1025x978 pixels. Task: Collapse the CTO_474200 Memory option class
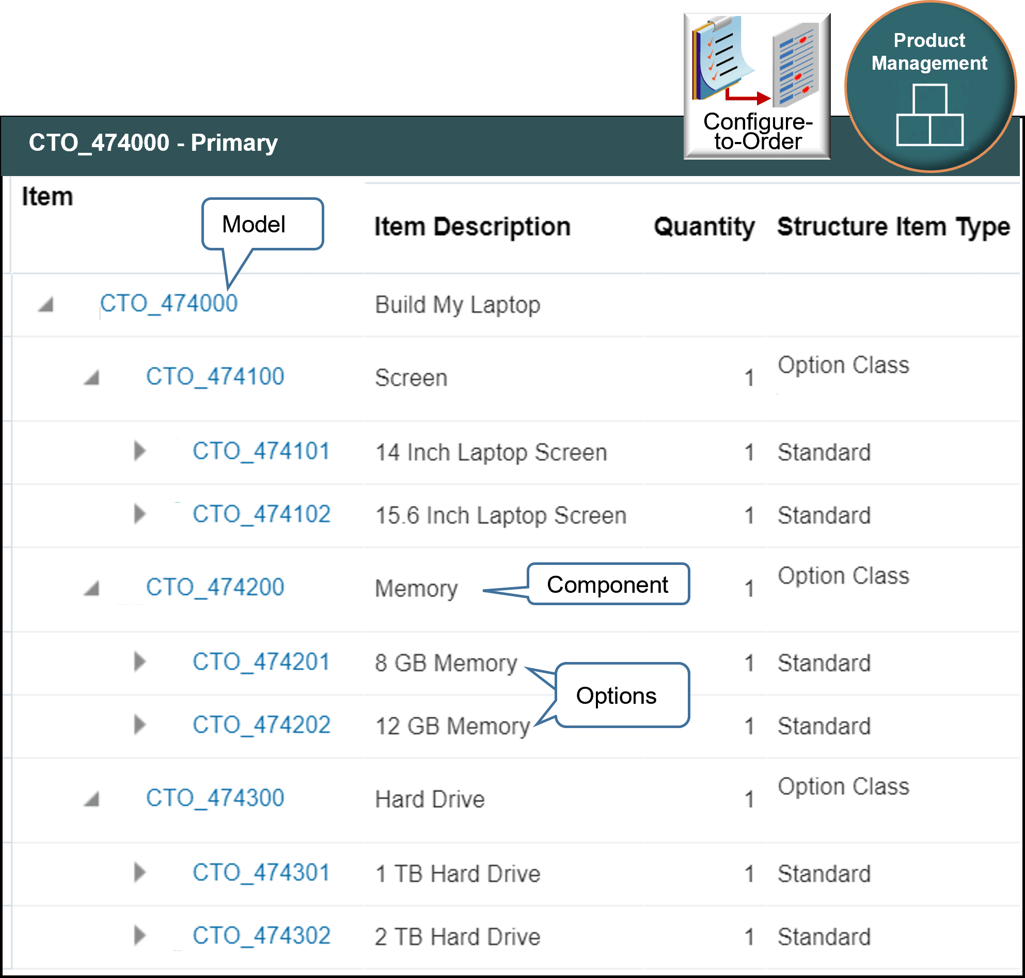[x=92, y=589]
